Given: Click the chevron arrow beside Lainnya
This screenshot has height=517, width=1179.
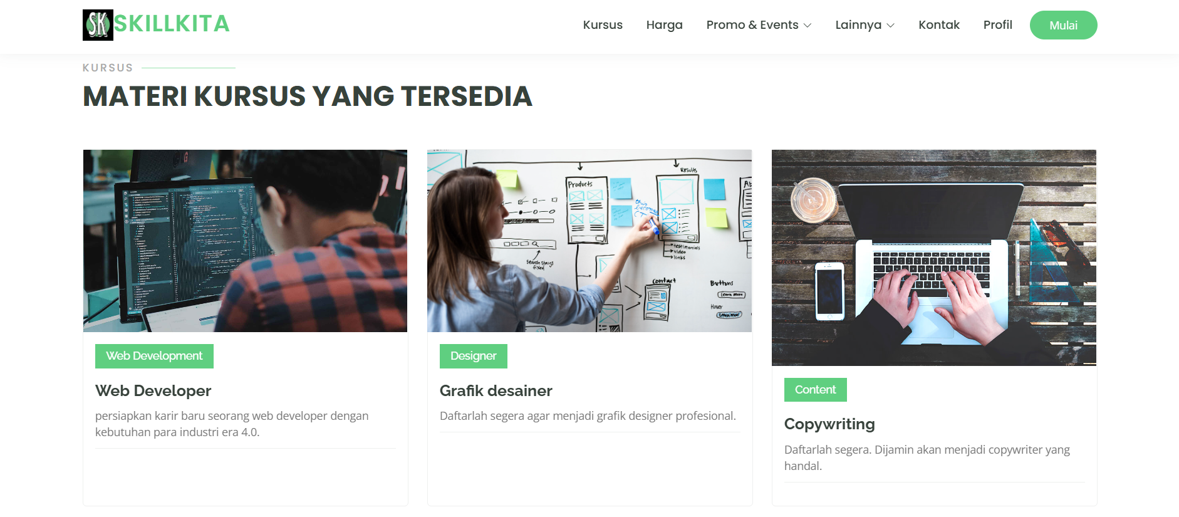Looking at the screenshot, I should [891, 26].
